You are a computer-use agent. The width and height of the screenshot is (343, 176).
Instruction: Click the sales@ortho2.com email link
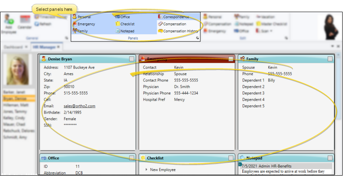pyautogui.click(x=79, y=106)
